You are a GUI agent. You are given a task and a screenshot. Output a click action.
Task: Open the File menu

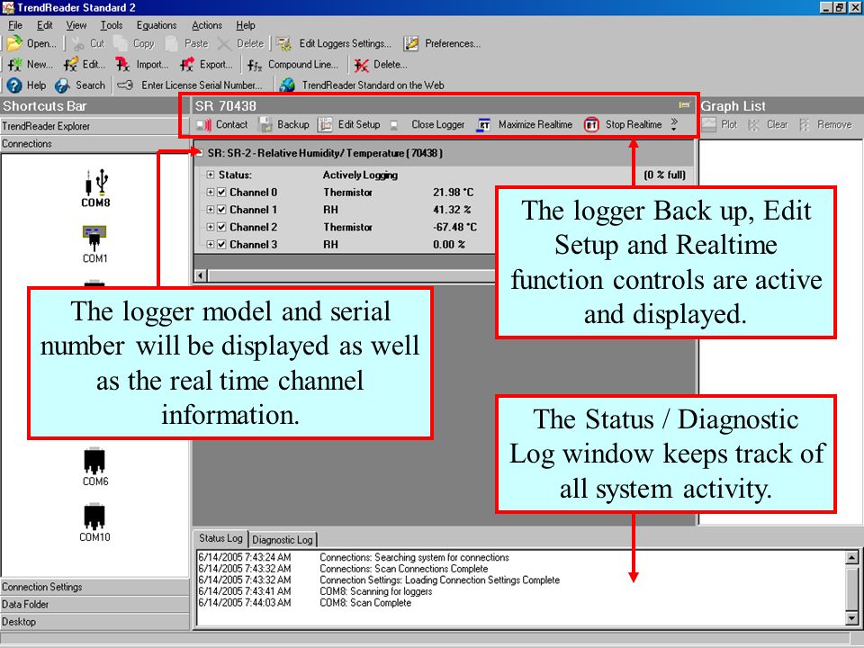[15, 25]
